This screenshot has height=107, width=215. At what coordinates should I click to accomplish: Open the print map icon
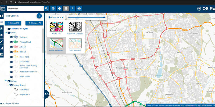[x=59, y=9]
